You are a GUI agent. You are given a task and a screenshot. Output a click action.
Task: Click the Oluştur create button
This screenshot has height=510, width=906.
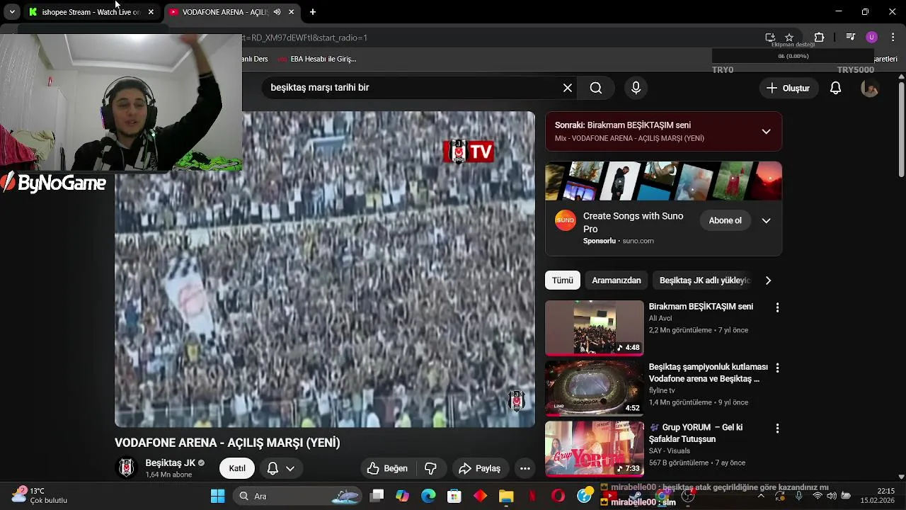coord(789,88)
